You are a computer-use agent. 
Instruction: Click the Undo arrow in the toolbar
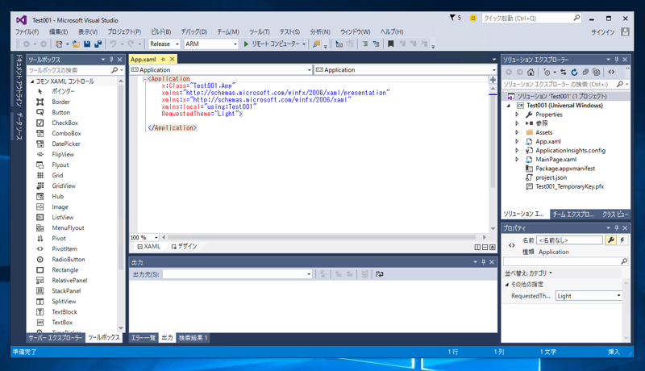tap(113, 44)
